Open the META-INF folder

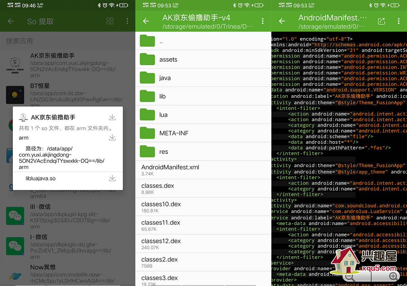click(203, 133)
